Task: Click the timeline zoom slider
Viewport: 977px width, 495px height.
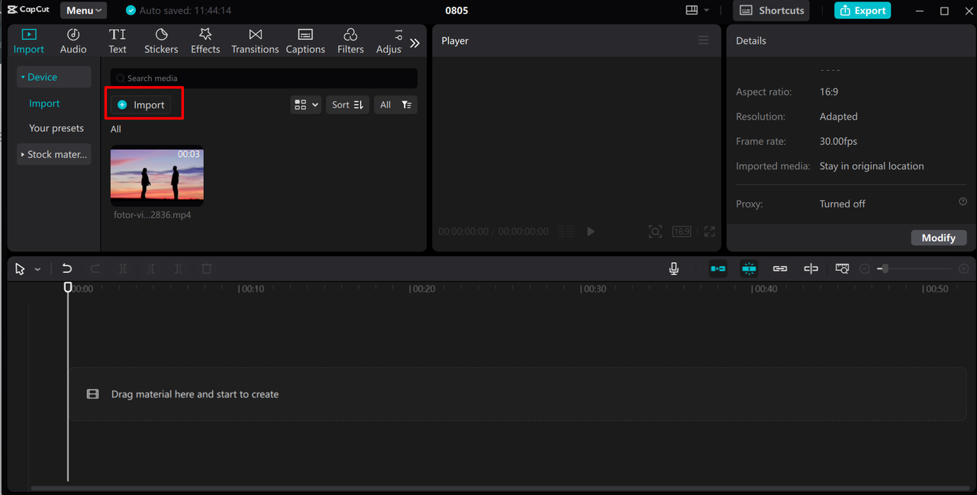Action: click(914, 269)
